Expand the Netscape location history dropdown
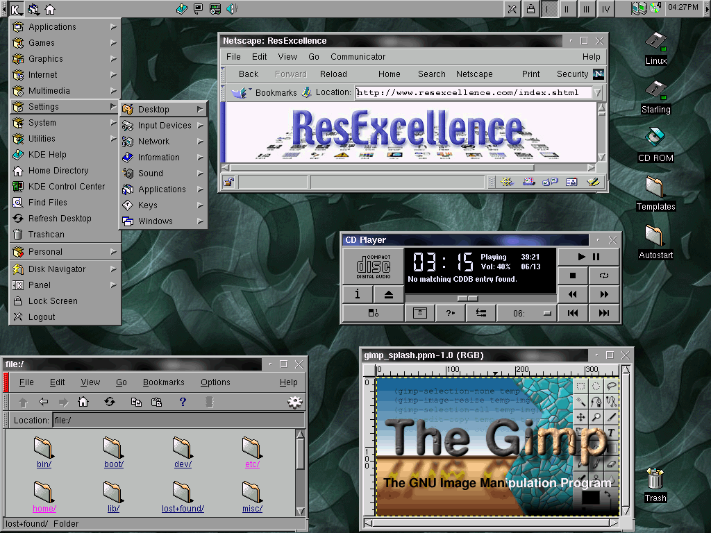711x533 pixels. click(x=597, y=92)
